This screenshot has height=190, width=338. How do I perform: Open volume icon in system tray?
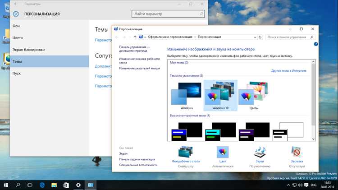tap(300, 185)
